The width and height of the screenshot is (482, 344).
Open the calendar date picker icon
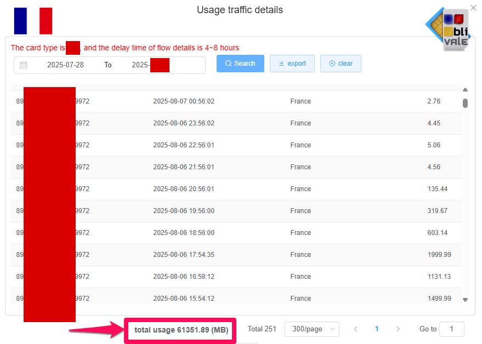tap(22, 65)
